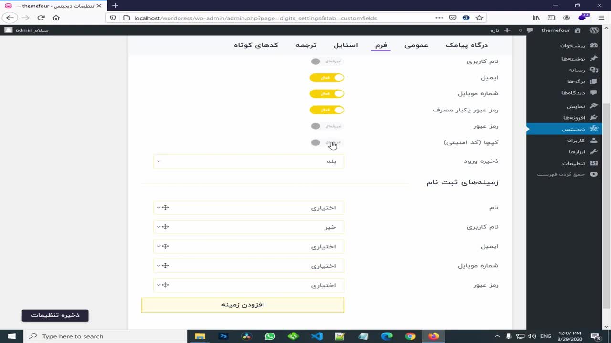This screenshot has width=611, height=343.
Task: Click the drag handle on the شماره موبایل registration field
Action: (x=165, y=266)
